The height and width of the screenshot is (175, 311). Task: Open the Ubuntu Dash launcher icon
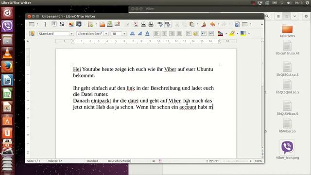pos(7,13)
